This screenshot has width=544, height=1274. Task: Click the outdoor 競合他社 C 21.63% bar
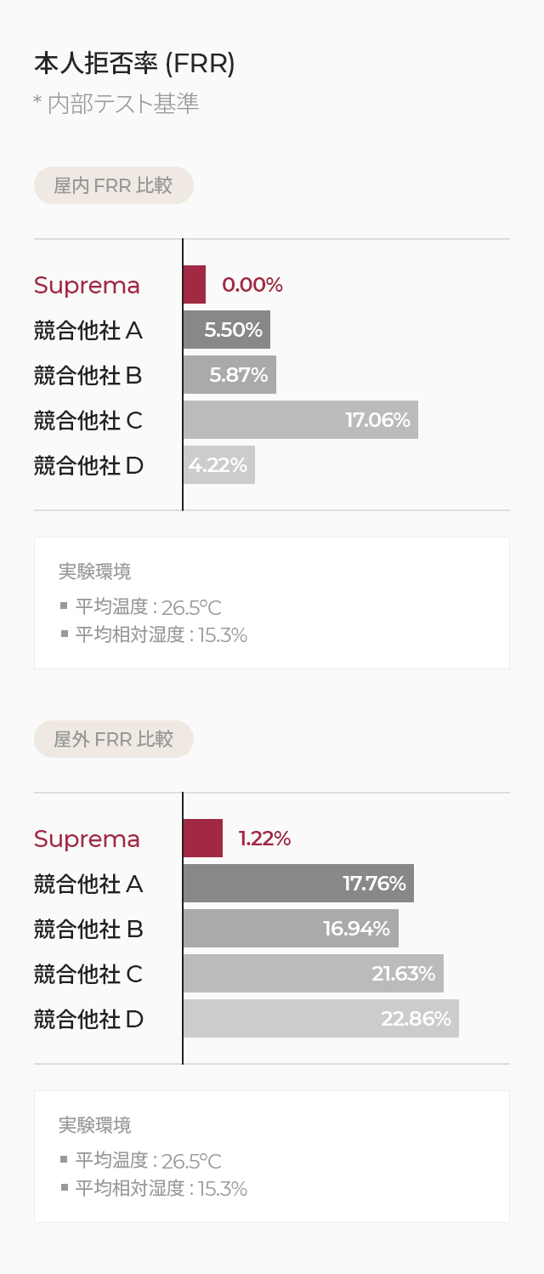[x=314, y=974]
